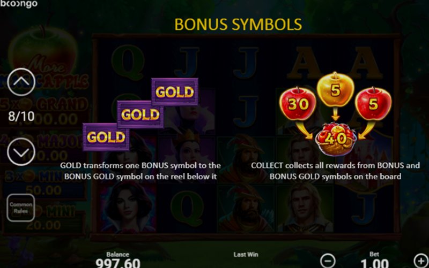Click the top GOLD sign symbol
Viewport: 429px width, 268px height.
pos(175,92)
